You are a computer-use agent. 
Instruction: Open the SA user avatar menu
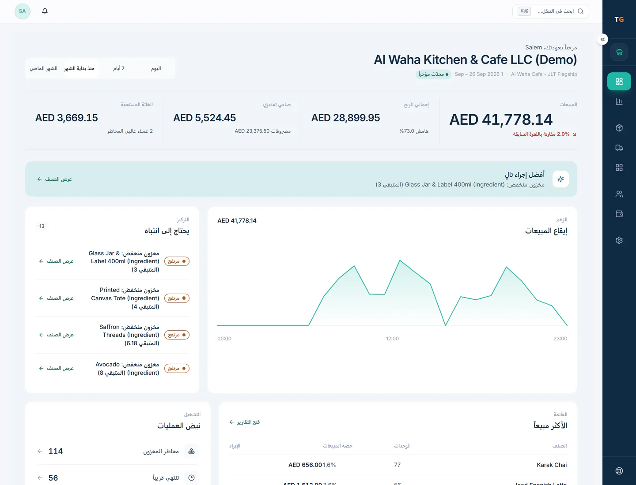coord(23,11)
